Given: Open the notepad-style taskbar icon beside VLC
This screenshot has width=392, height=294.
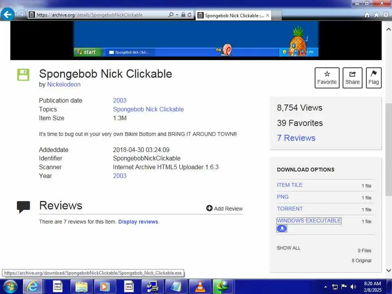Looking at the screenshot, I should [x=176, y=286].
